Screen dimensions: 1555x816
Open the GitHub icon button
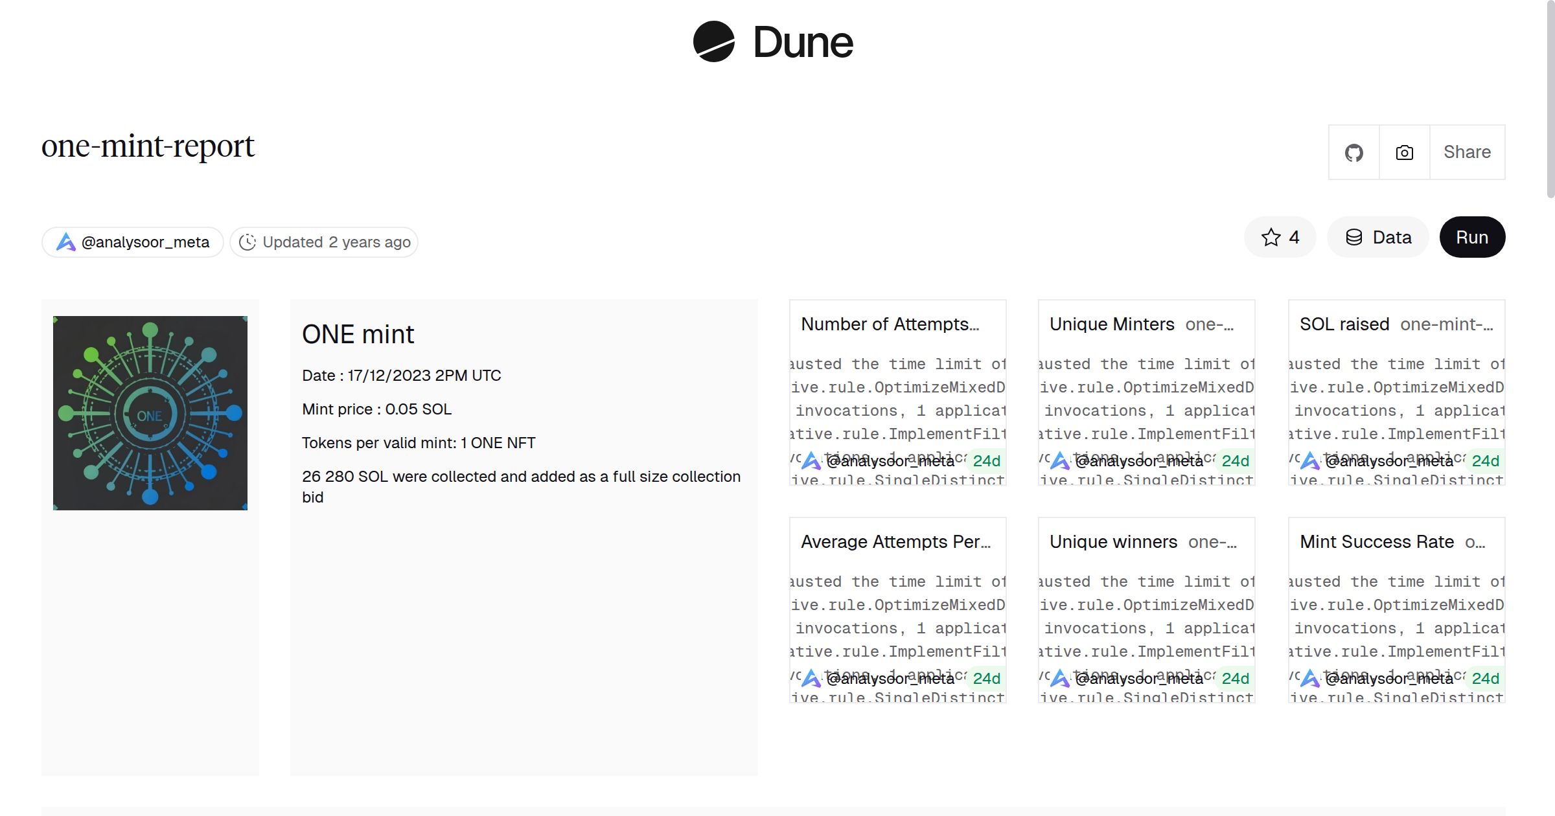(1353, 152)
